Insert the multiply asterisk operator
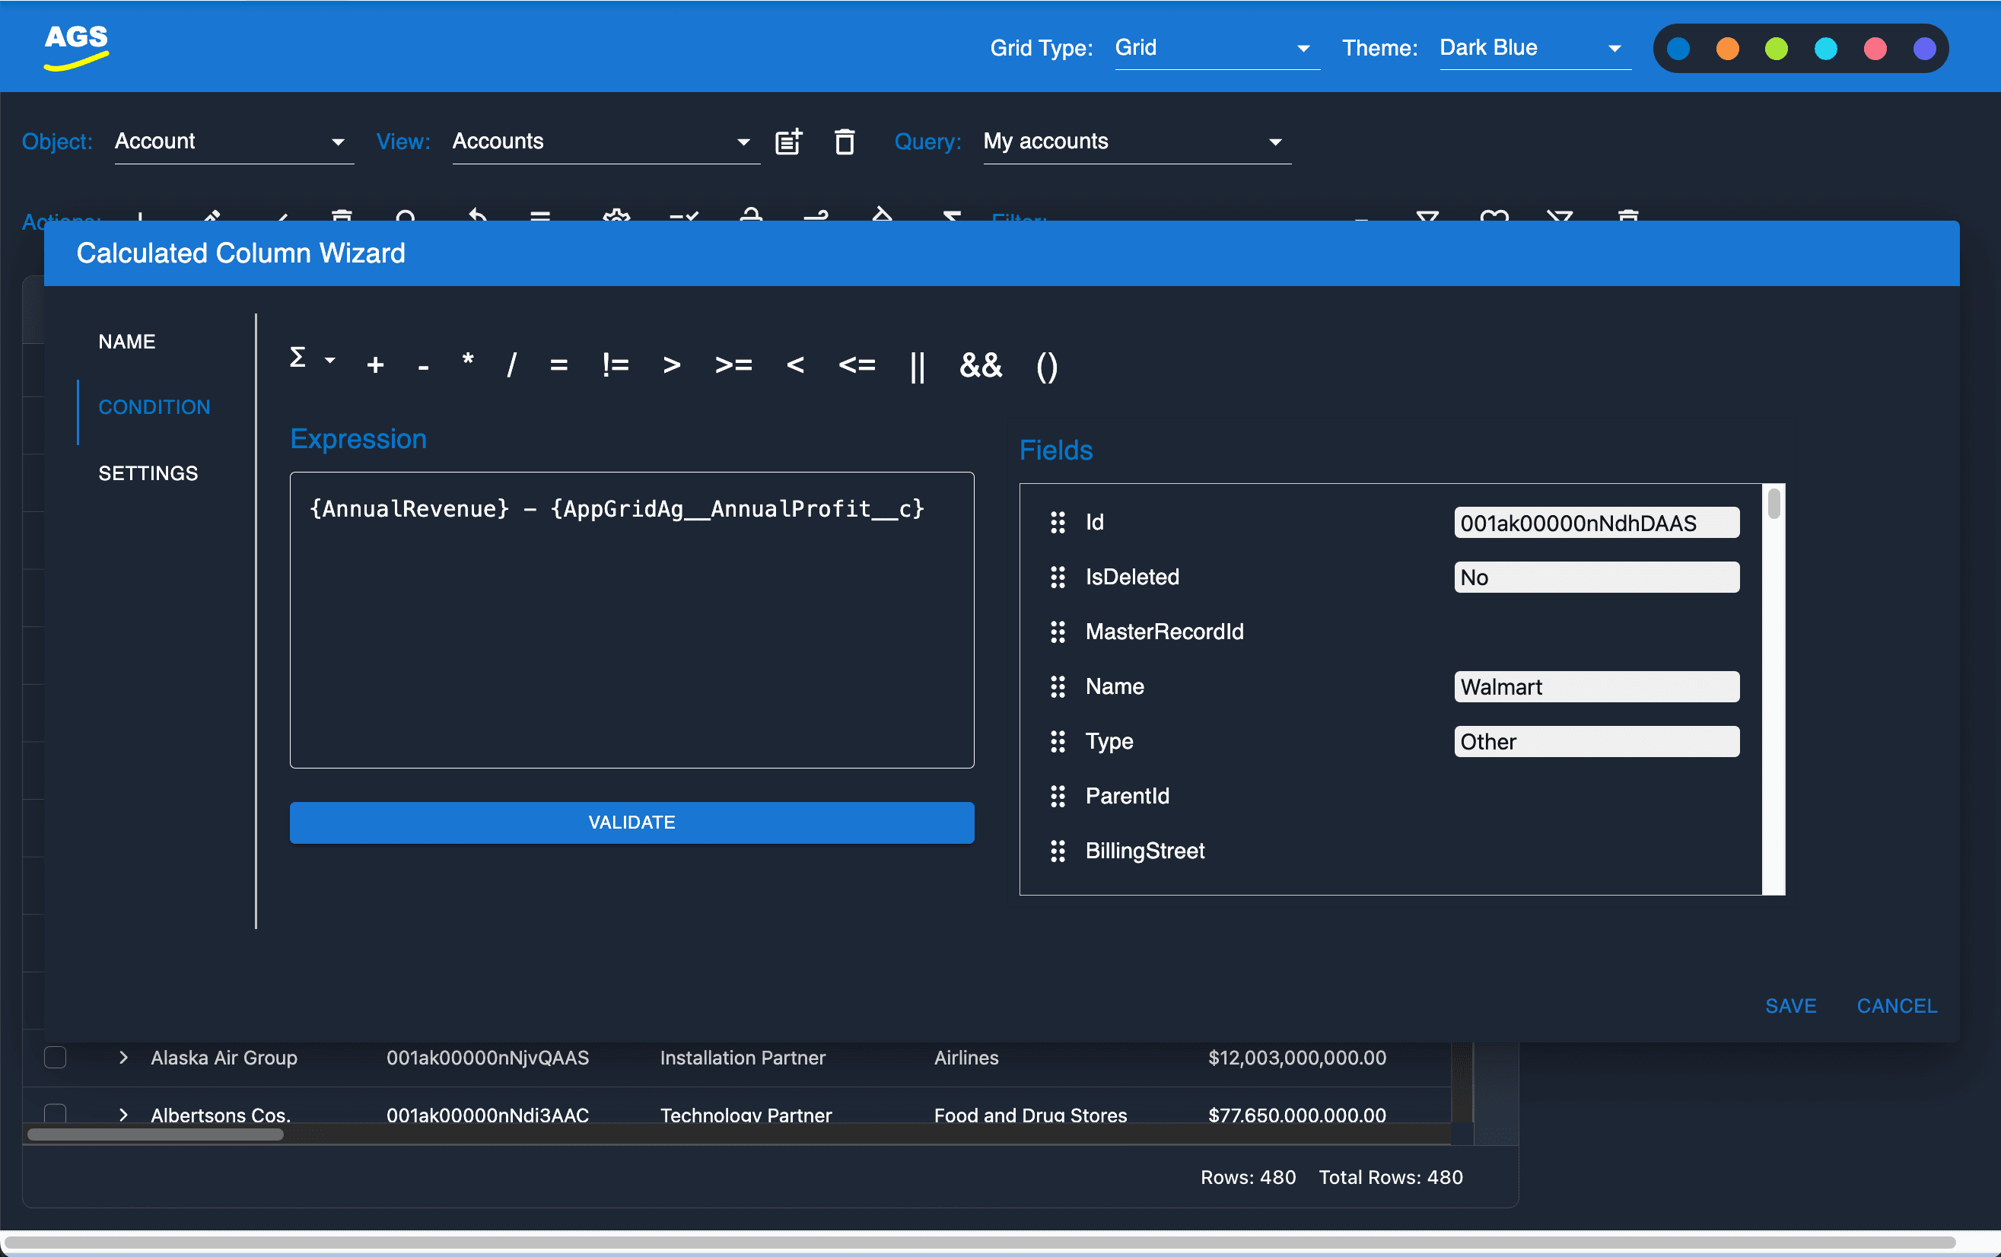 468,361
